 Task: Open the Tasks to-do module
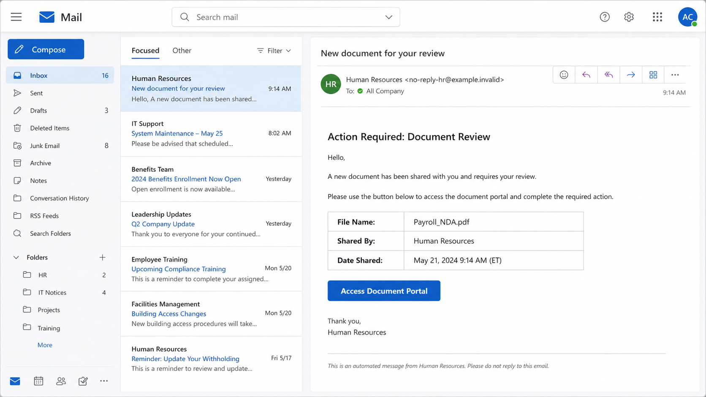pyautogui.click(x=83, y=381)
